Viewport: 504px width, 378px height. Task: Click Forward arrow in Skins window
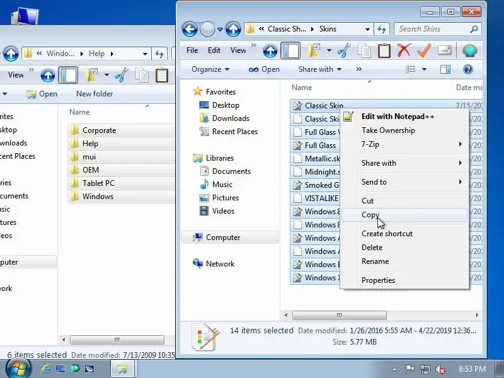point(207,29)
